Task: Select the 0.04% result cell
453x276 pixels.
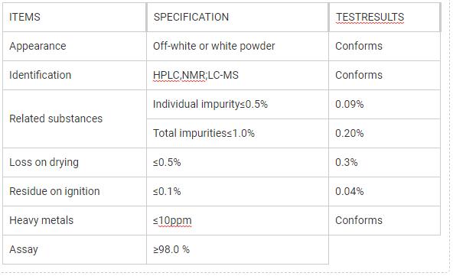Action: [385, 192]
